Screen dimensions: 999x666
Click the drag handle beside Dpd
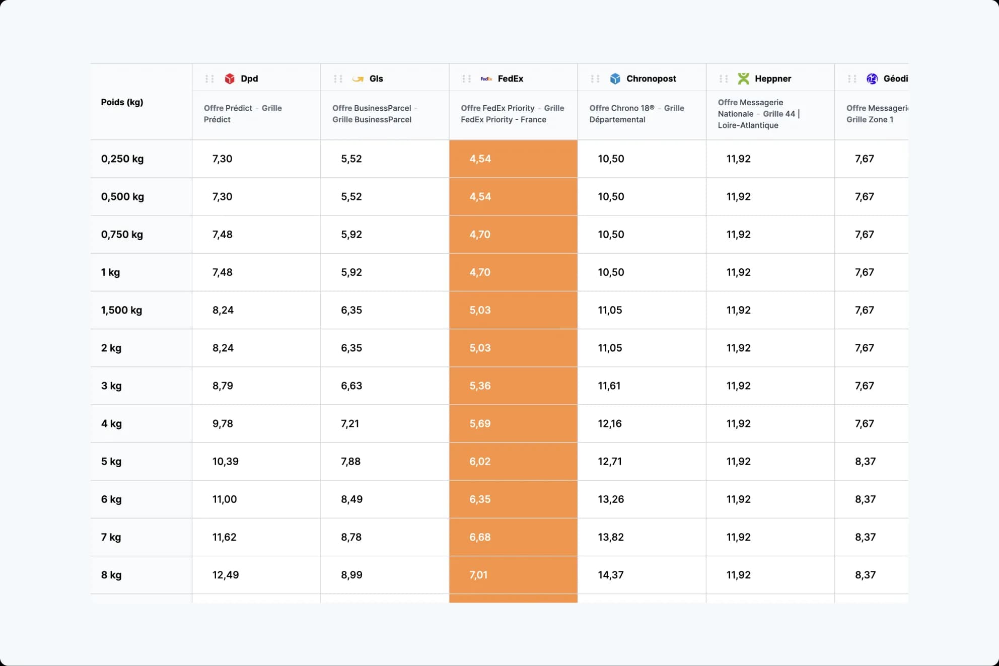coord(209,79)
